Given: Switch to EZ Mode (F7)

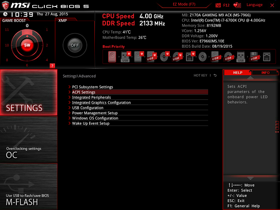Looking at the screenshot, I should [184, 4].
